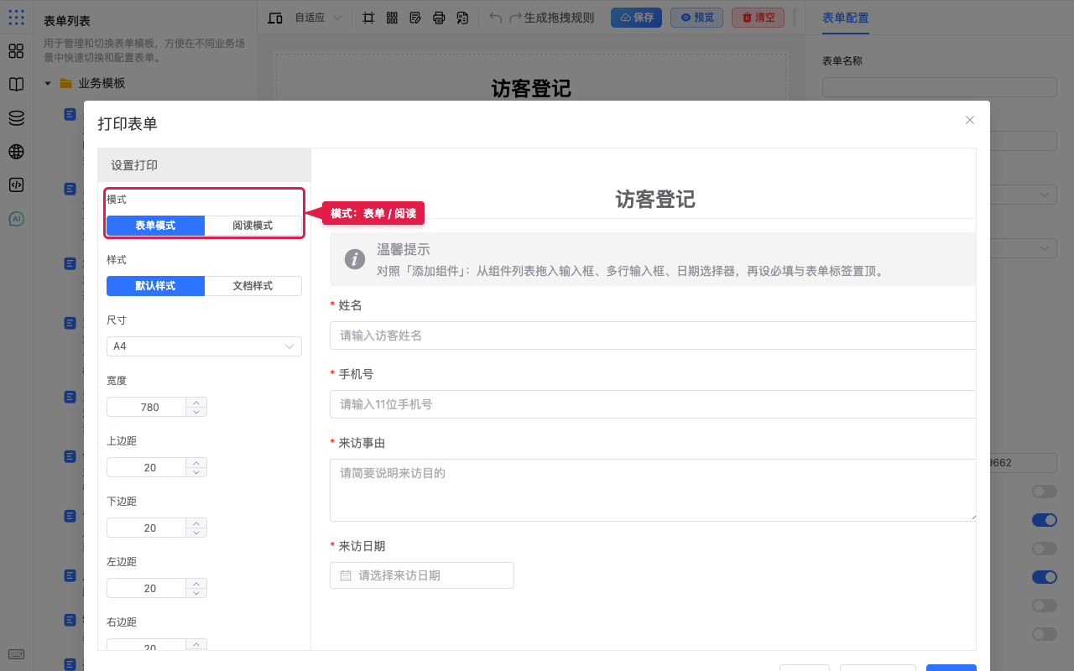
Task: Close the 打印表单 dialog
Action: [x=970, y=120]
